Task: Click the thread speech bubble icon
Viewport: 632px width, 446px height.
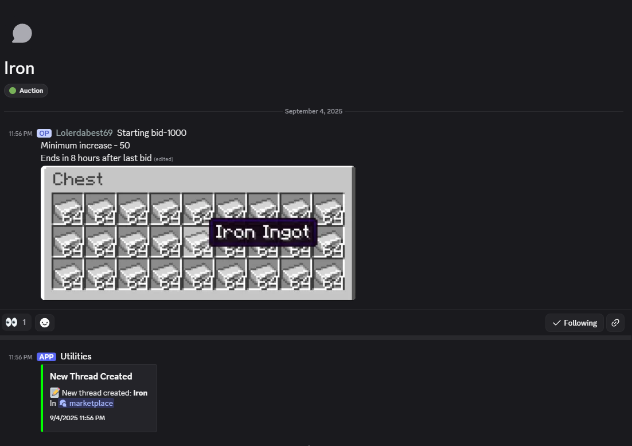Action: pos(22,33)
